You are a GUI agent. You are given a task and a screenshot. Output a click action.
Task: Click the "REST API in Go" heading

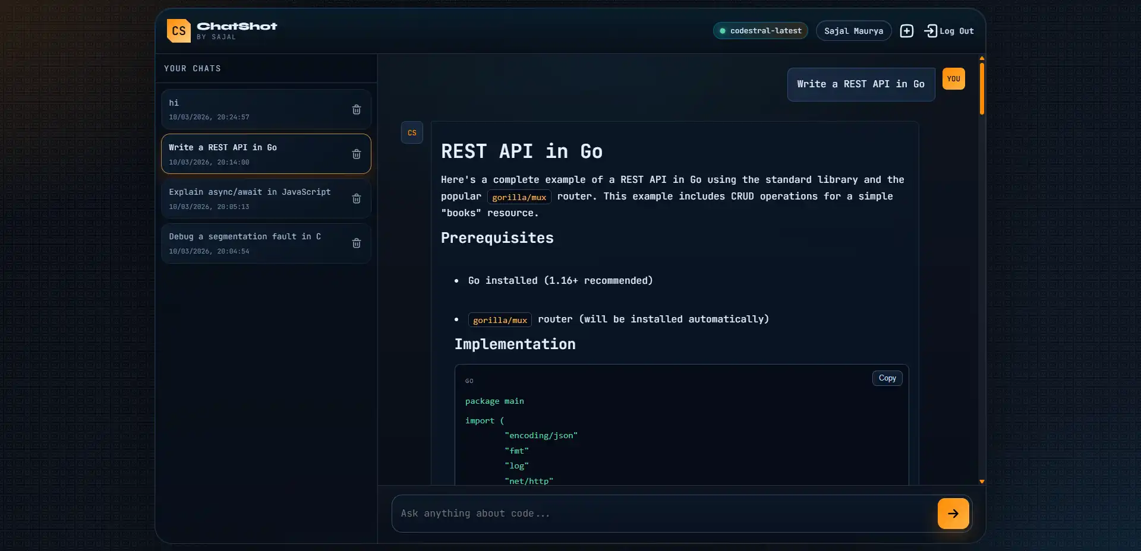pos(521,151)
